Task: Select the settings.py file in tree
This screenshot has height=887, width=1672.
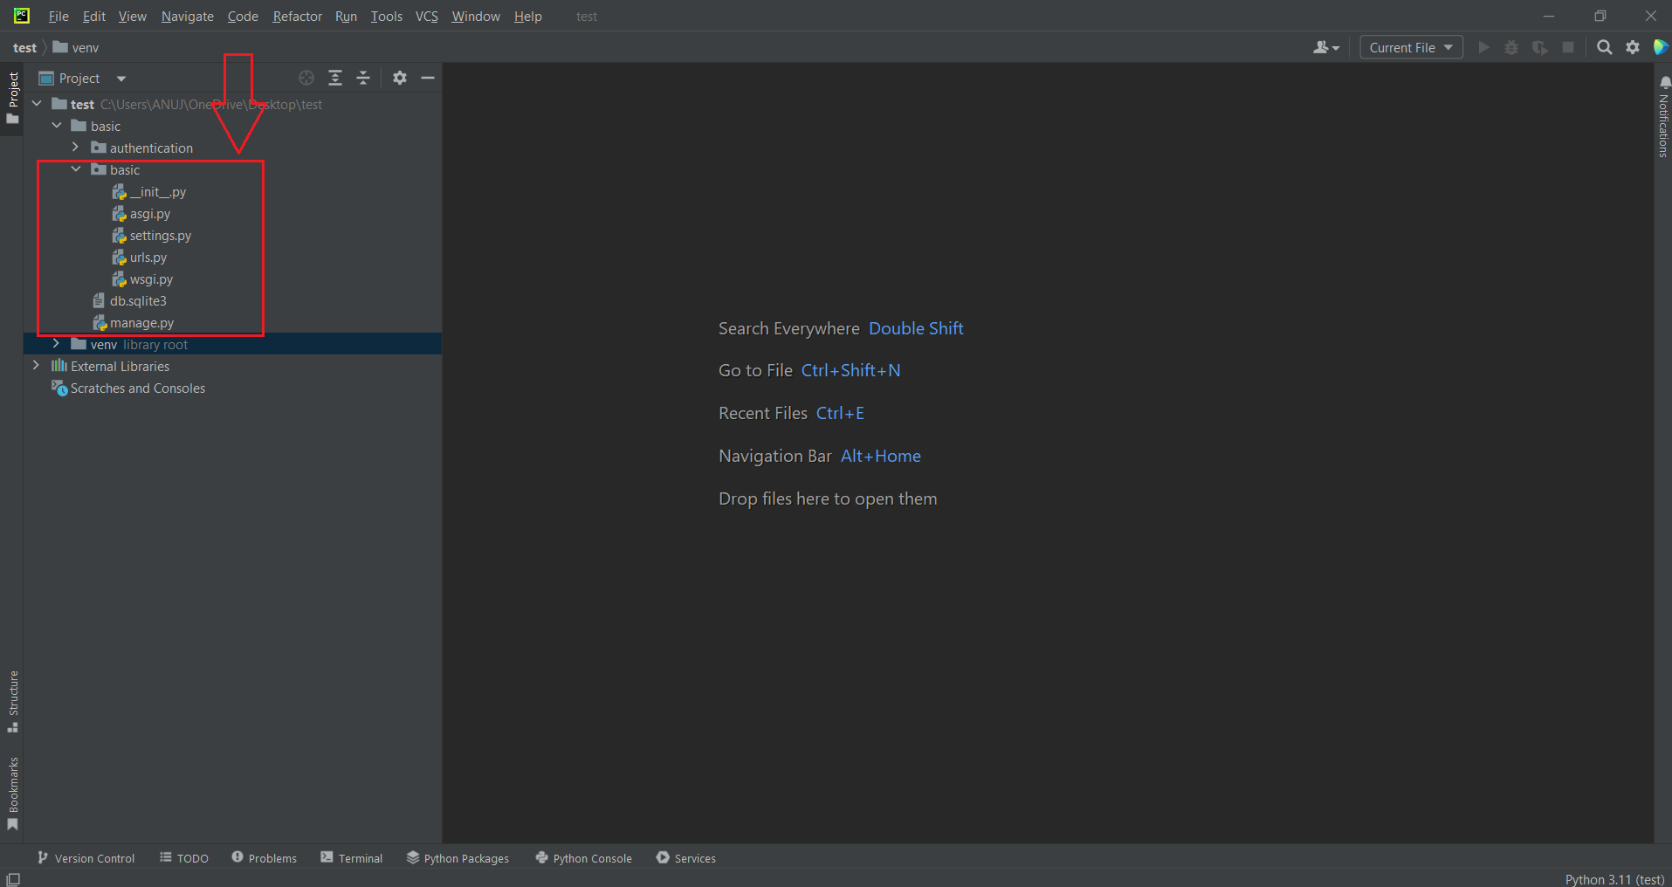Action: tap(160, 236)
